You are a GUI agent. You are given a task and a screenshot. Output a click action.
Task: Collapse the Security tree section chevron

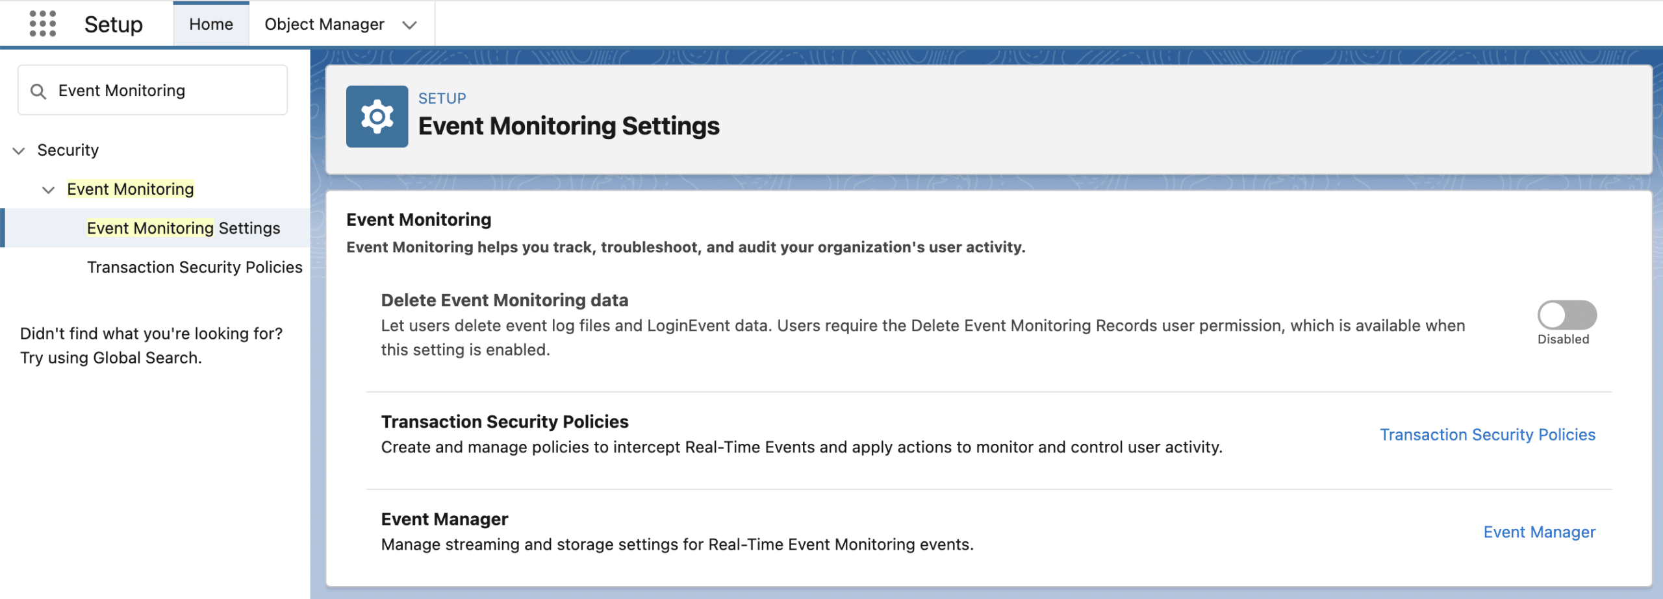[19, 151]
